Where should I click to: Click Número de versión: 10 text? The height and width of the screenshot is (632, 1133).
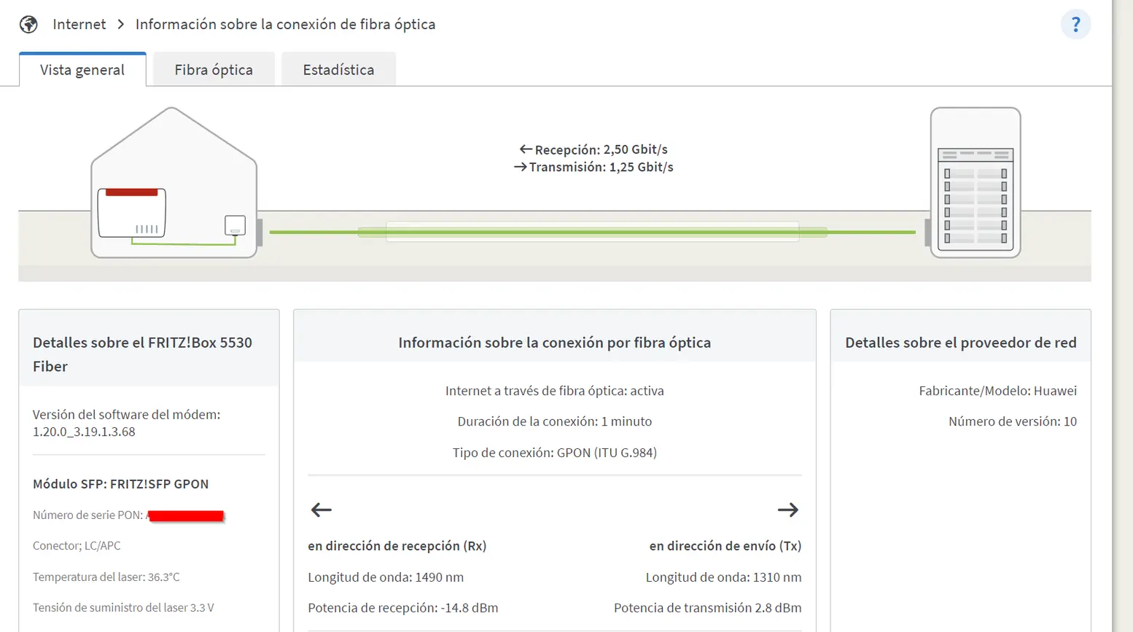click(x=1013, y=421)
